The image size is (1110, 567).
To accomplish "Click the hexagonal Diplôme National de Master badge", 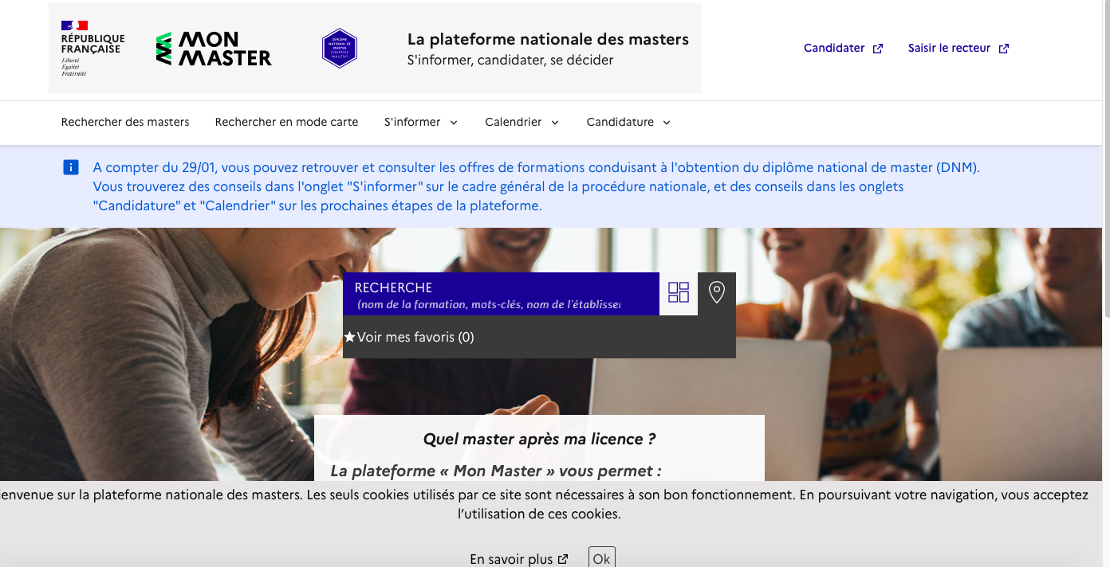I will click(339, 49).
